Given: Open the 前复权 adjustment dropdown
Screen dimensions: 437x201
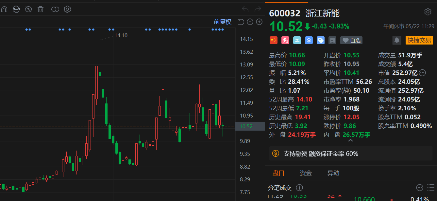Looking at the screenshot, I should [223, 22].
